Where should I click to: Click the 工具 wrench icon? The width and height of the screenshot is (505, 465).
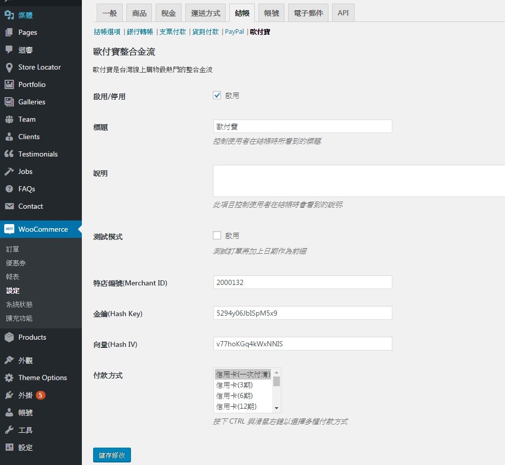[x=9, y=430]
